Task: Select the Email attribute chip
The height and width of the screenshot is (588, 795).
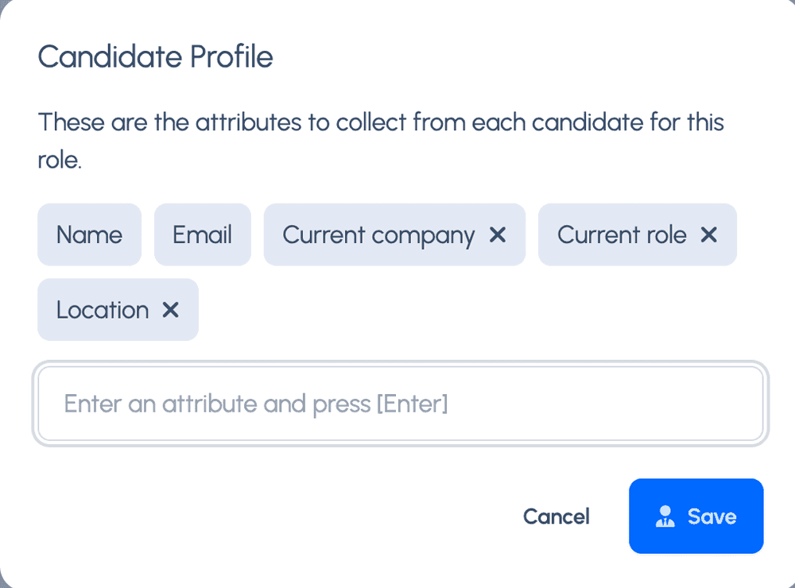Action: pyautogui.click(x=202, y=234)
